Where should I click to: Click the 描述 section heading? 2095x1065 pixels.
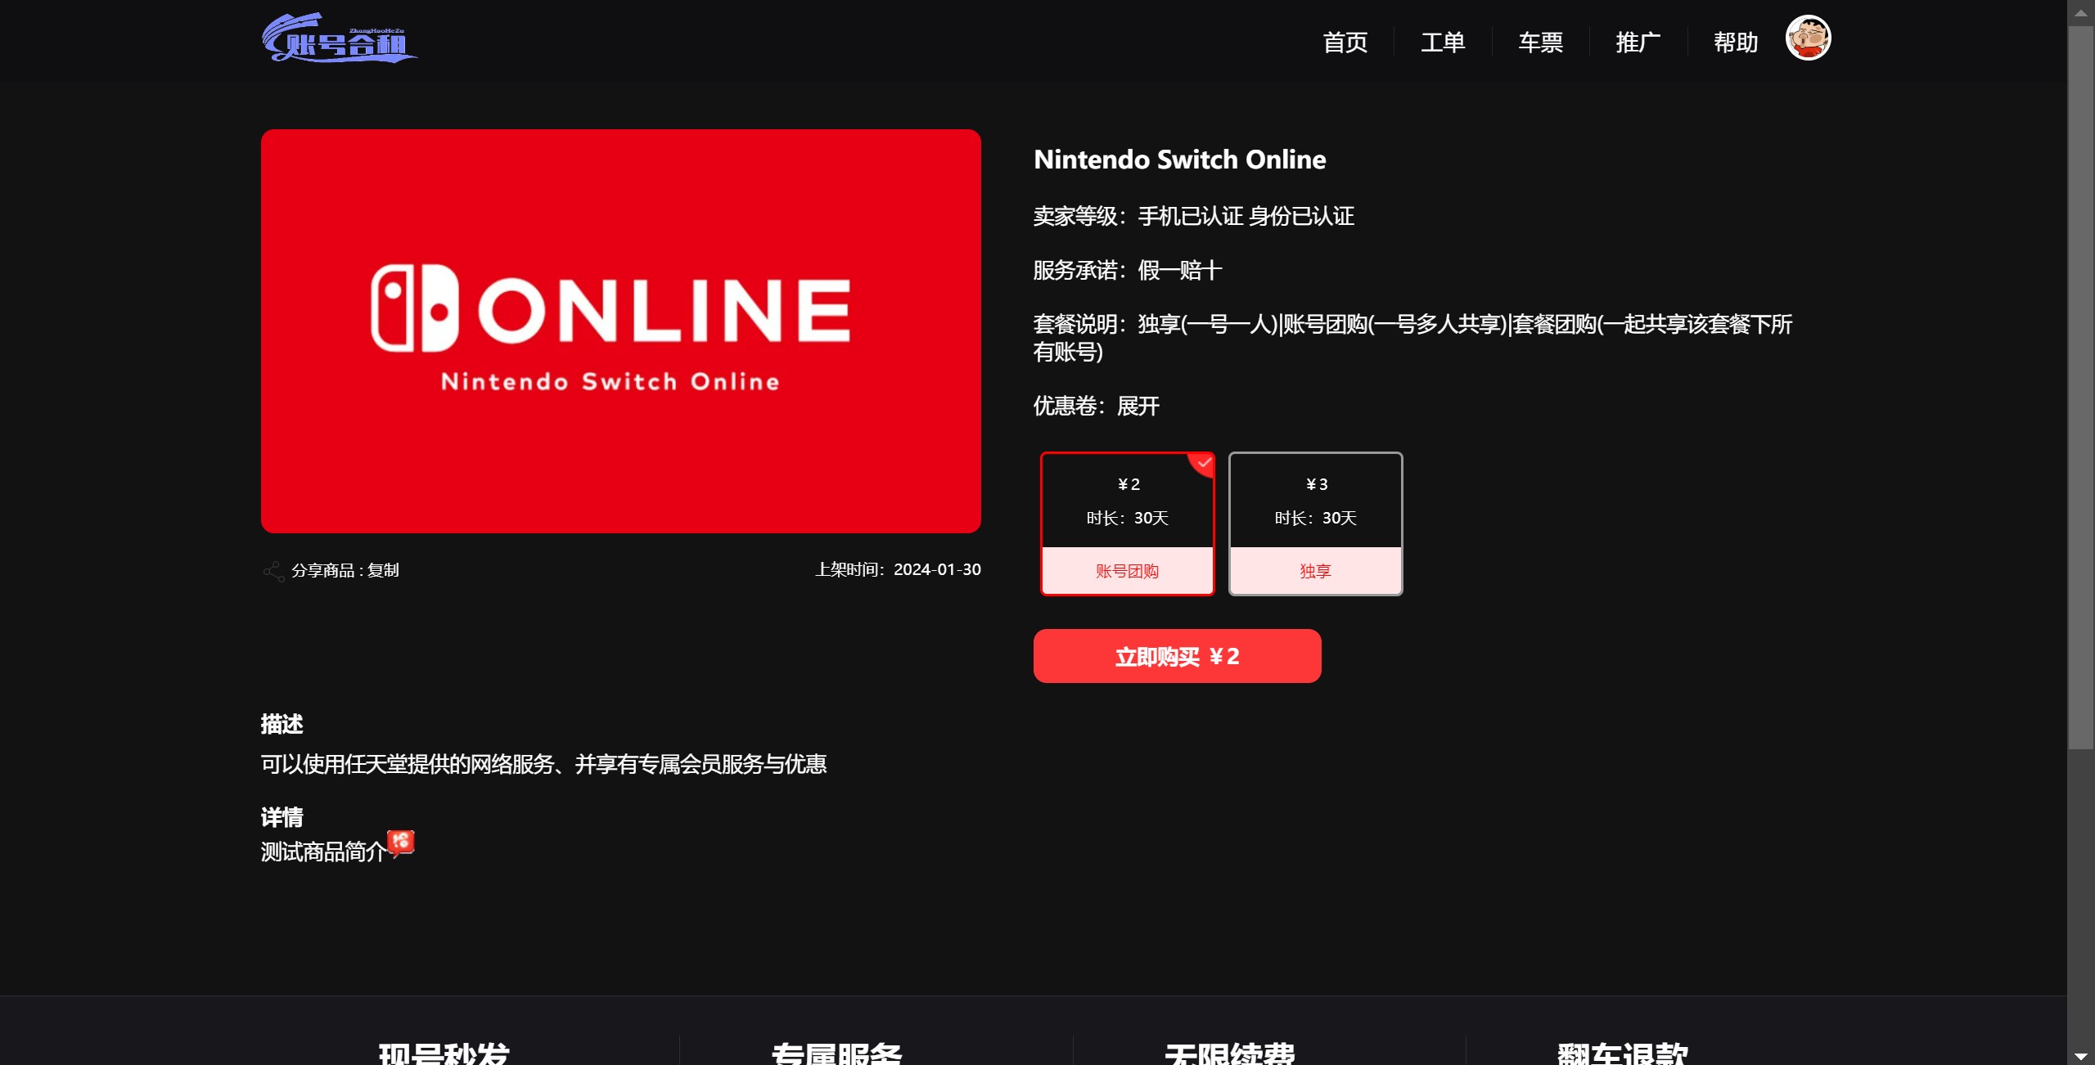(282, 724)
